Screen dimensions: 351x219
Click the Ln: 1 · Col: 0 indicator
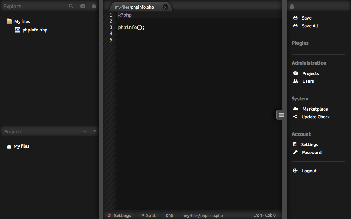[x=264, y=215]
